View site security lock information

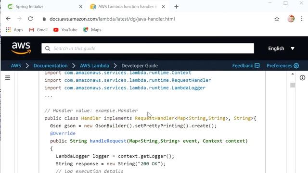[44, 19]
